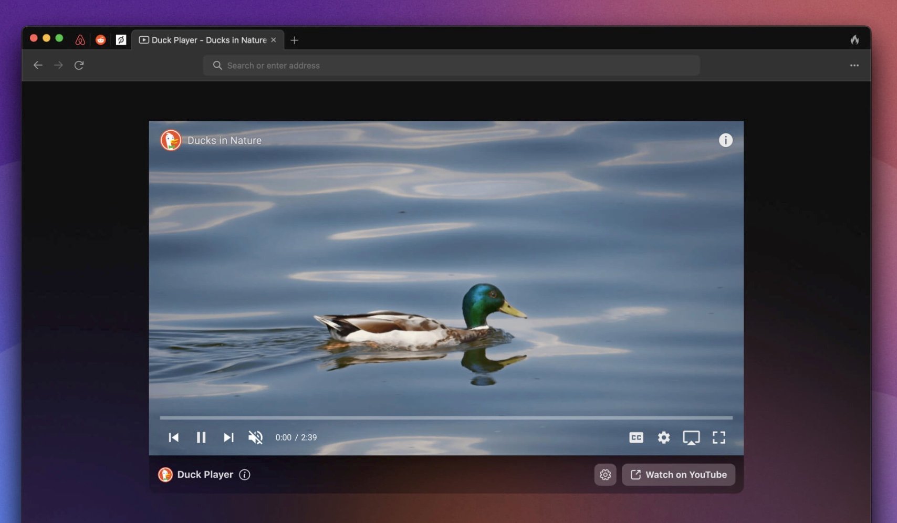Open the Reddit pinned tab

tap(101, 40)
